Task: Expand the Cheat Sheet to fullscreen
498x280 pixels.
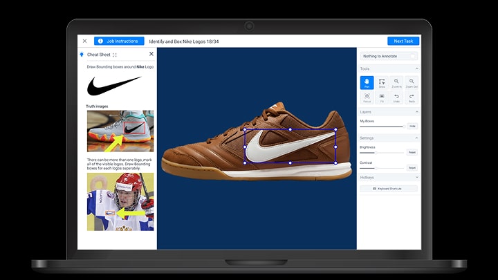Action: (115, 55)
